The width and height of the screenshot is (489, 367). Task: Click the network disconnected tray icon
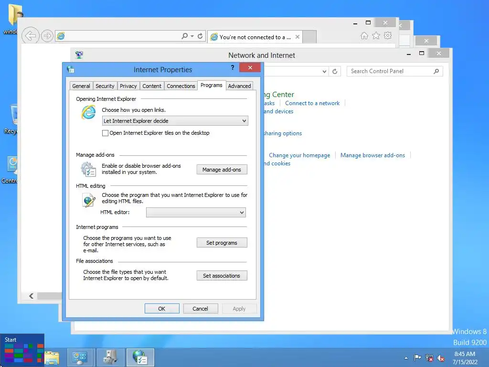[429, 358]
